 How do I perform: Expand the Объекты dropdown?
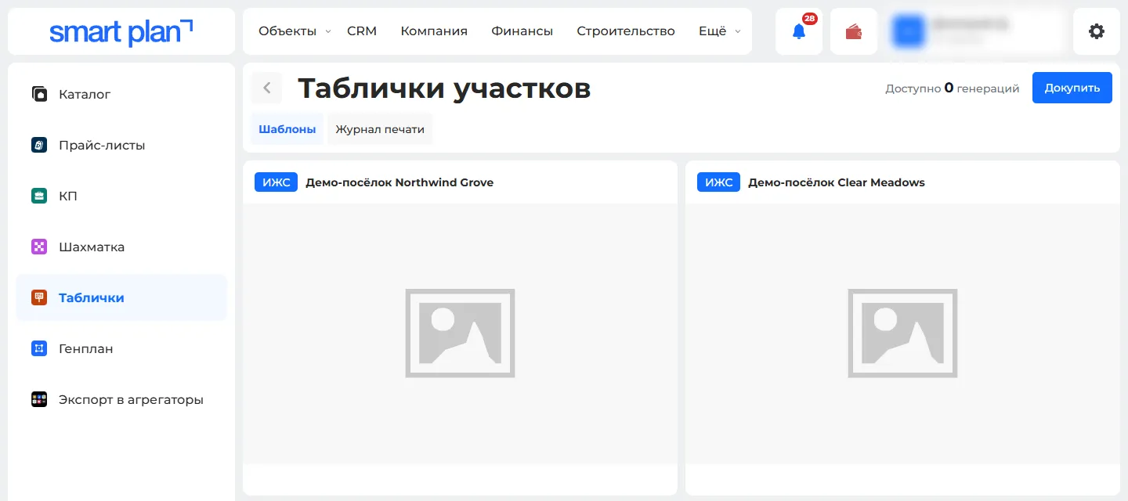coord(295,31)
